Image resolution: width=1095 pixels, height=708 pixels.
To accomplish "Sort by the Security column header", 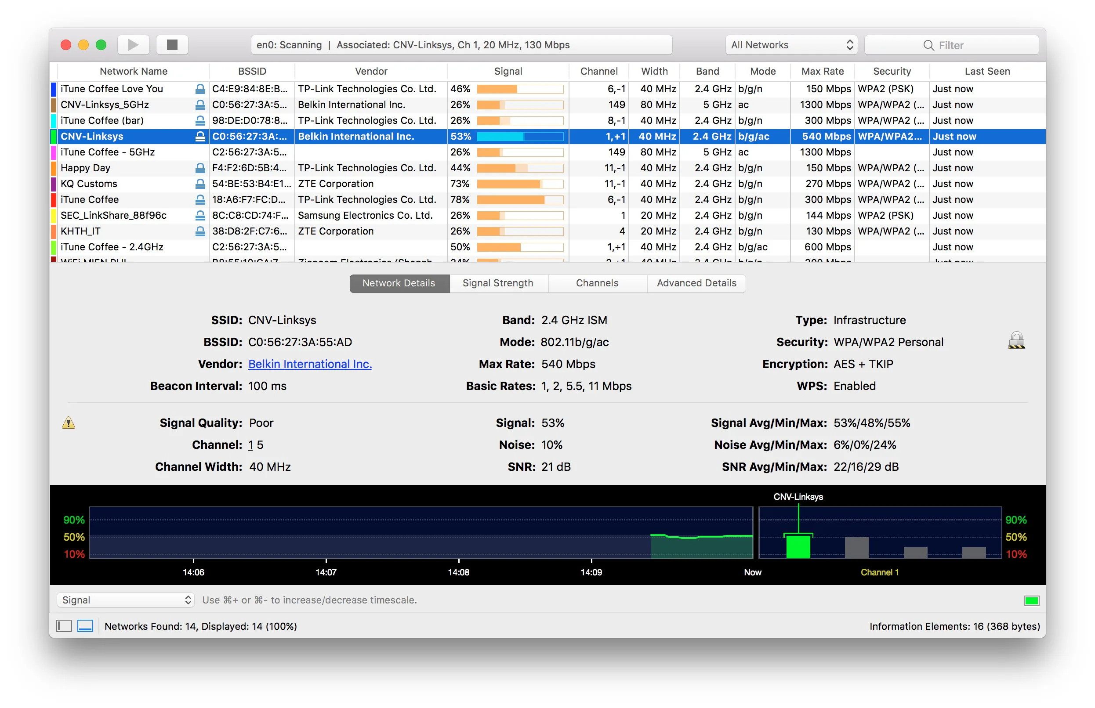I will tap(892, 71).
